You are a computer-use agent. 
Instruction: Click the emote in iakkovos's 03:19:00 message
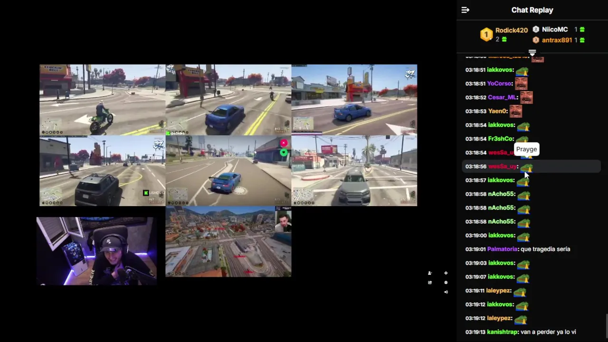[x=522, y=237]
